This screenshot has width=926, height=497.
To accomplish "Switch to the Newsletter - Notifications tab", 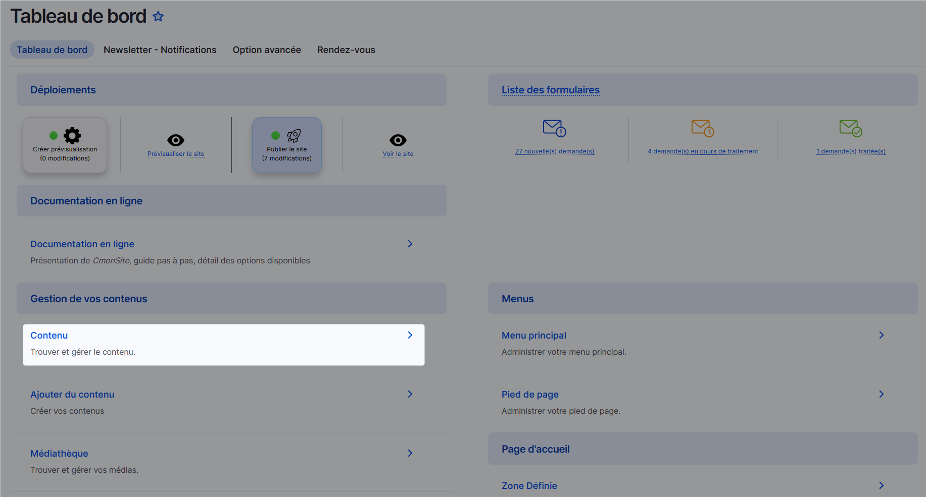I will coord(160,50).
